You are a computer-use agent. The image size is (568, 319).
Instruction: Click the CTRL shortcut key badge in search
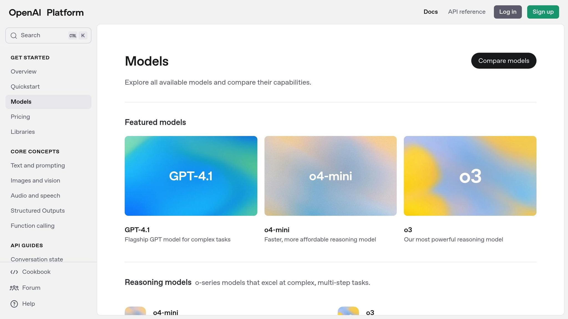tap(73, 35)
